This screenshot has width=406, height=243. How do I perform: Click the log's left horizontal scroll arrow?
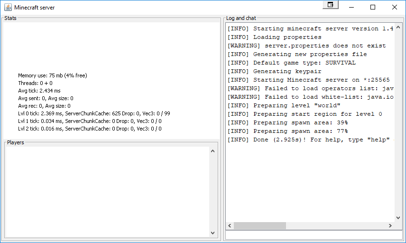[230, 225]
